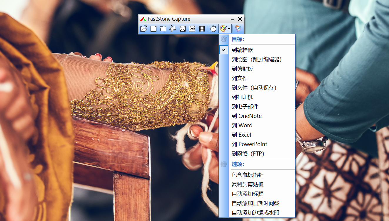The image size is (389, 221).
Task: Select Capture Scrolling Window icon
Action: coord(192,29)
